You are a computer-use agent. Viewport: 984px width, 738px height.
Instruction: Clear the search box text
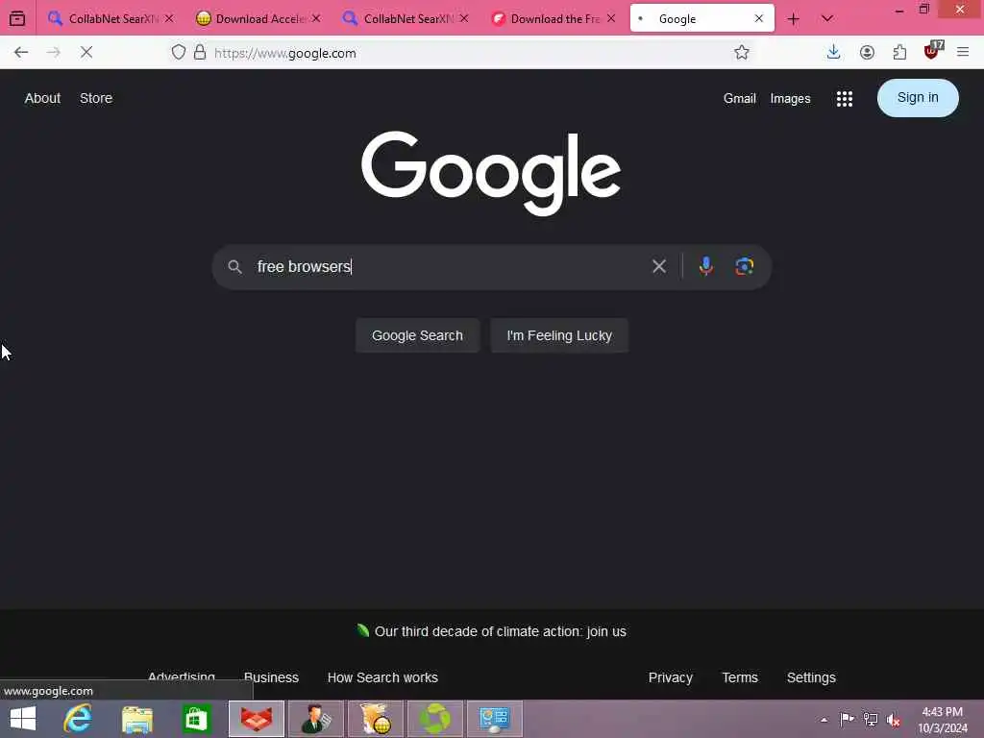pyautogui.click(x=659, y=266)
